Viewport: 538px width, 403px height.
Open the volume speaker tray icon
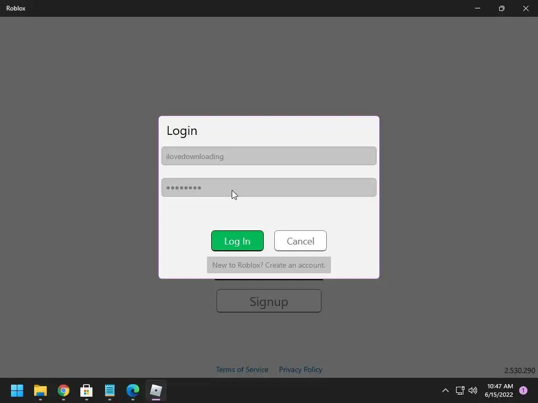(473, 390)
